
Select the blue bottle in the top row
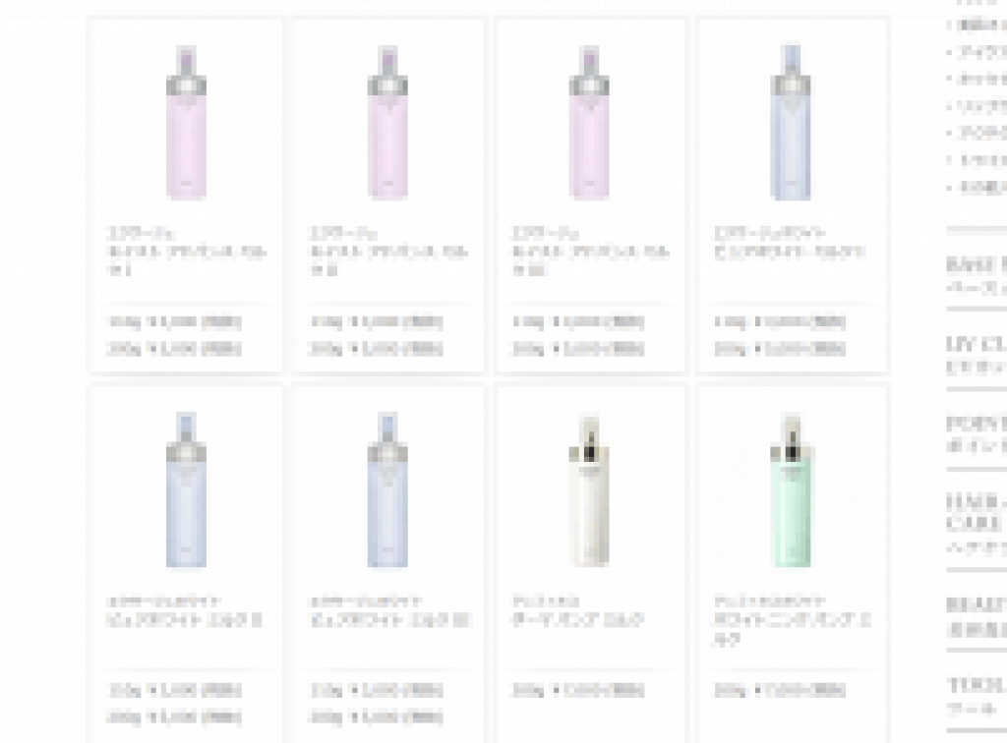tap(791, 122)
